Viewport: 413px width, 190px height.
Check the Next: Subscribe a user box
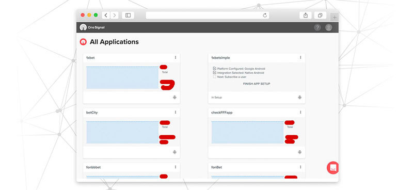[214, 77]
